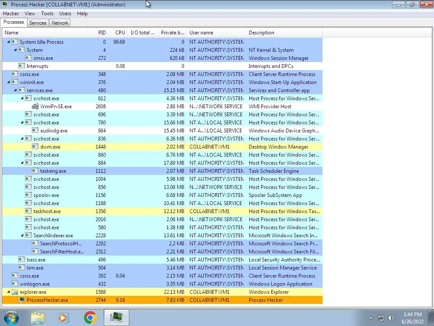434x326 pixels.
Task: Collapse the SearchIndexer.exe tree node
Action: (22, 235)
